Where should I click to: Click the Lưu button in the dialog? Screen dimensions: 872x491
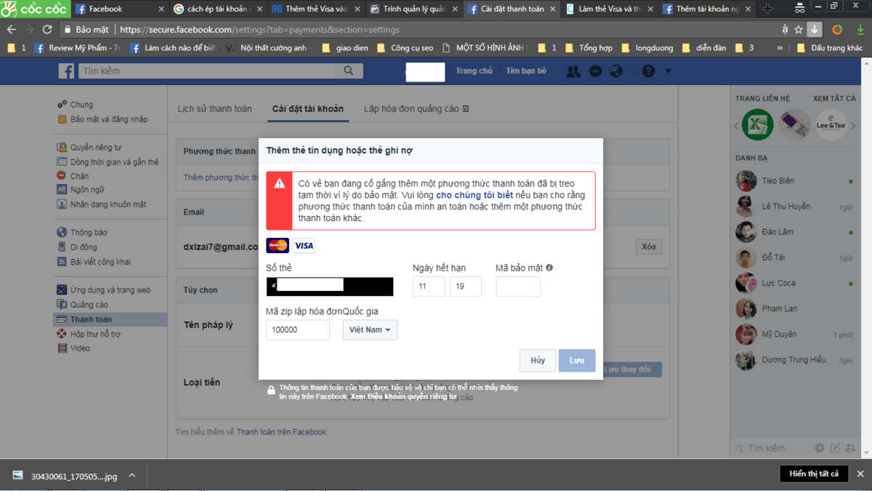(x=577, y=361)
